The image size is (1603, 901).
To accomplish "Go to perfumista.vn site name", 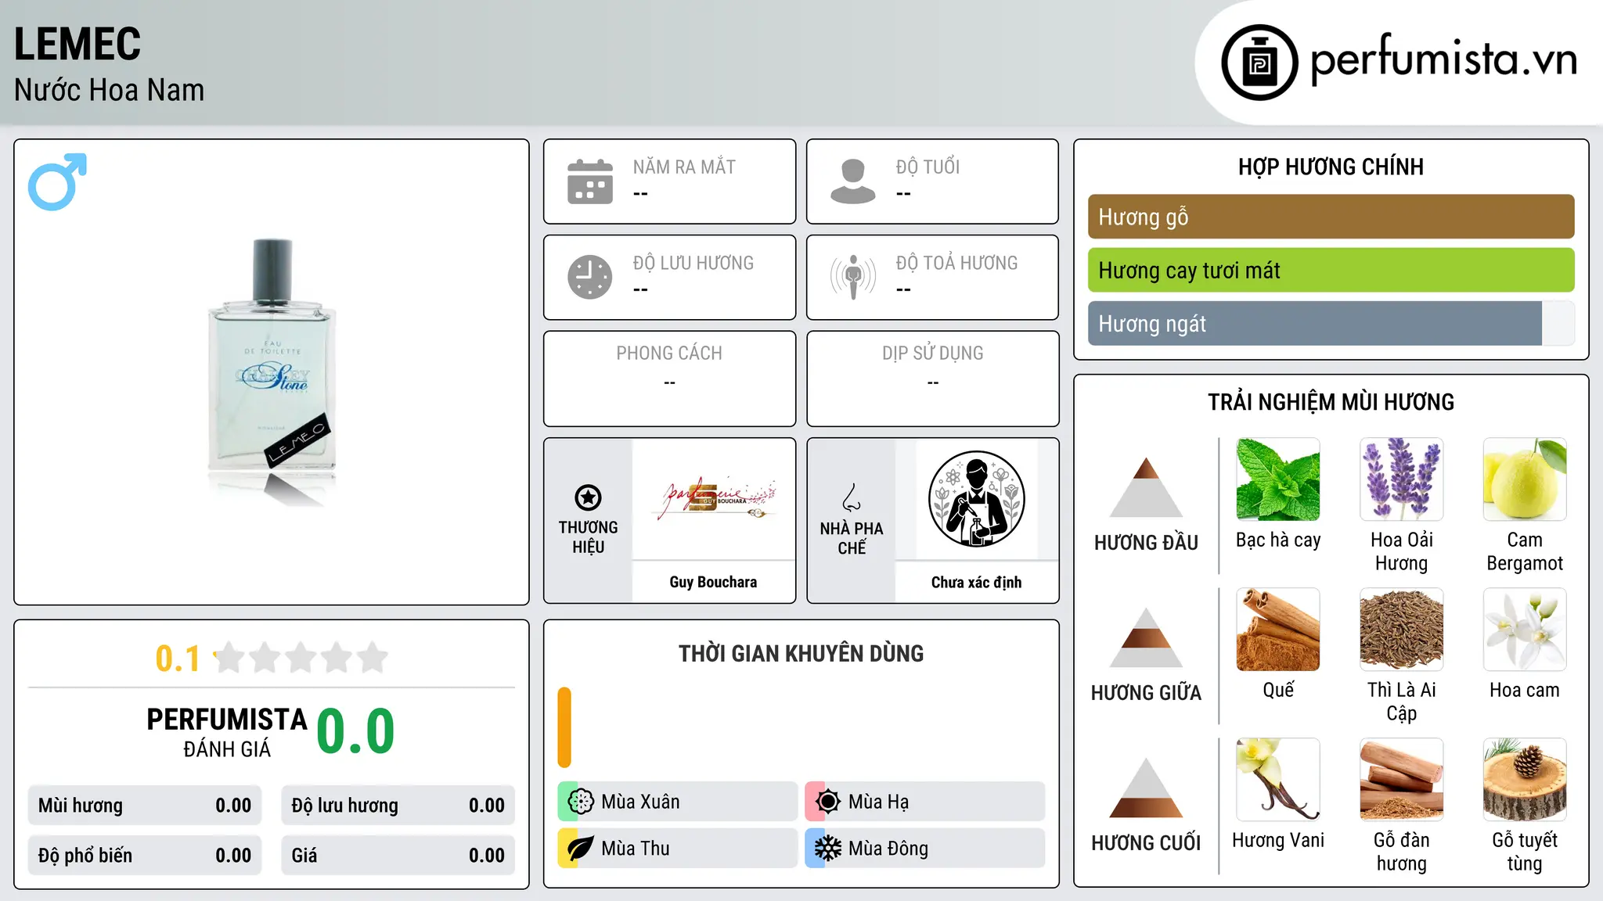I will pos(1443,59).
